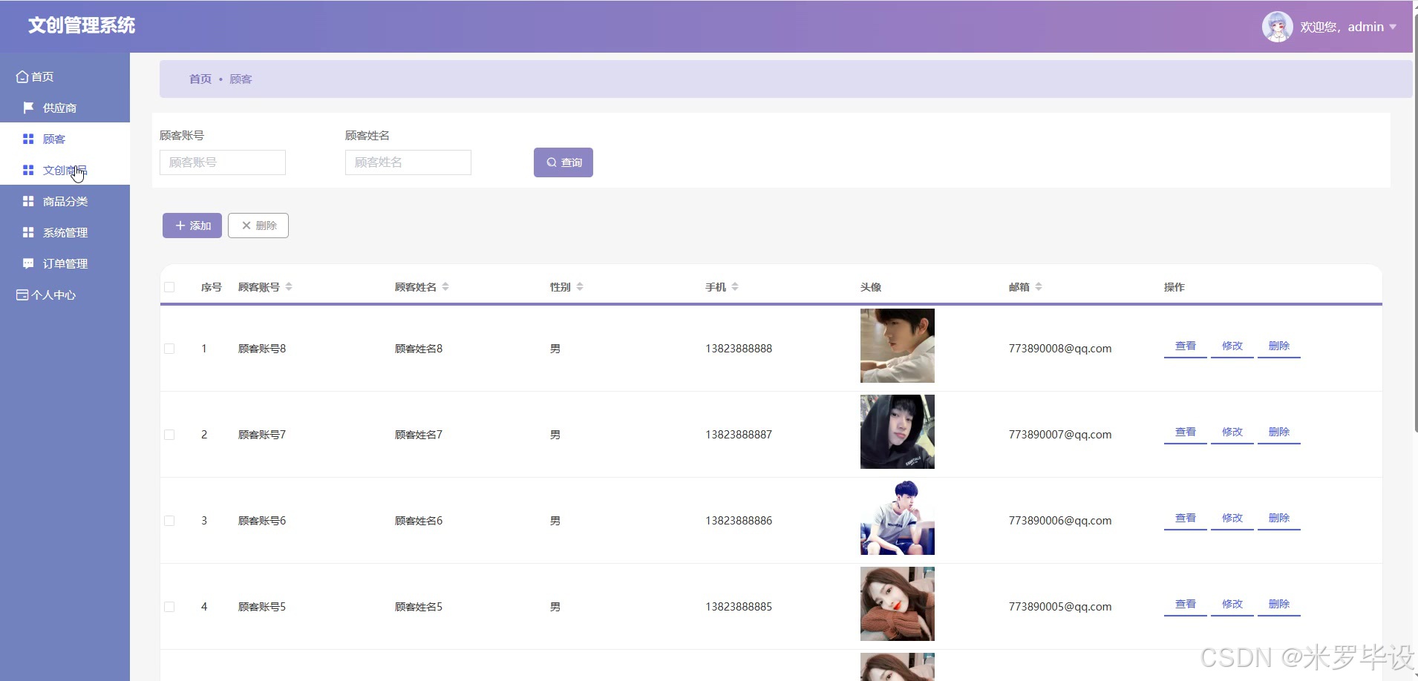Sort the table by the 顾客账号 column arrows
This screenshot has width=1418, height=681.
[289, 286]
